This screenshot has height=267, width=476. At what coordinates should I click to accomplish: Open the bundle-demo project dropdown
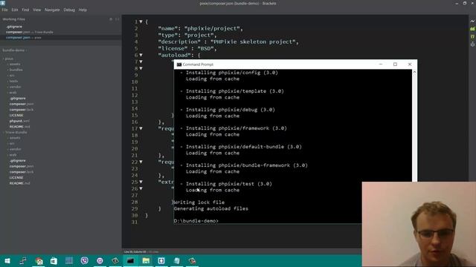[15, 50]
